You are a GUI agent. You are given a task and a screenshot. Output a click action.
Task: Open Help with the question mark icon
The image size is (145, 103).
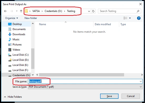(x=139, y=18)
